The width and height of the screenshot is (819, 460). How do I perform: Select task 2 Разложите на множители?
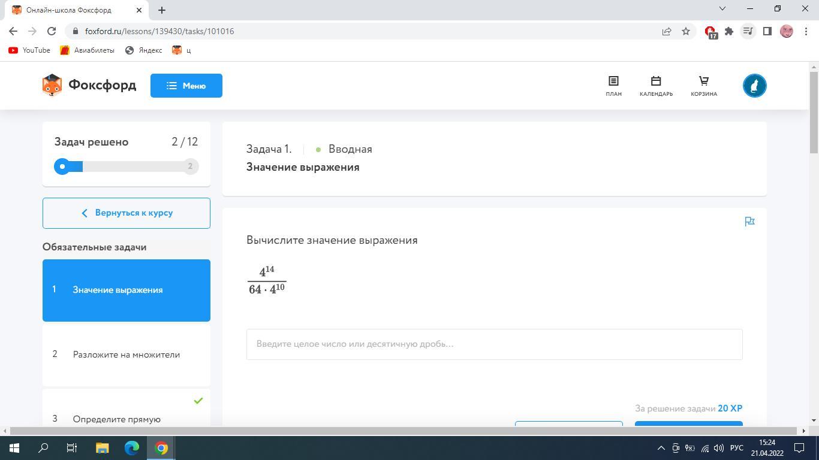pos(127,355)
